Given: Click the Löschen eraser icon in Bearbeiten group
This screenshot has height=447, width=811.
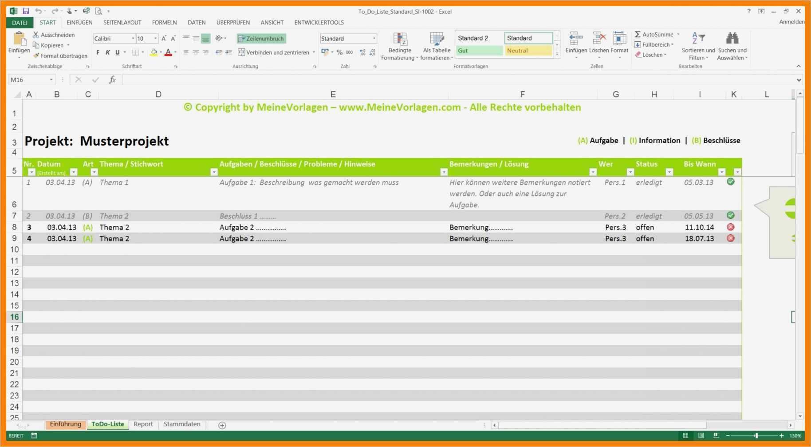Looking at the screenshot, I should coord(639,55).
